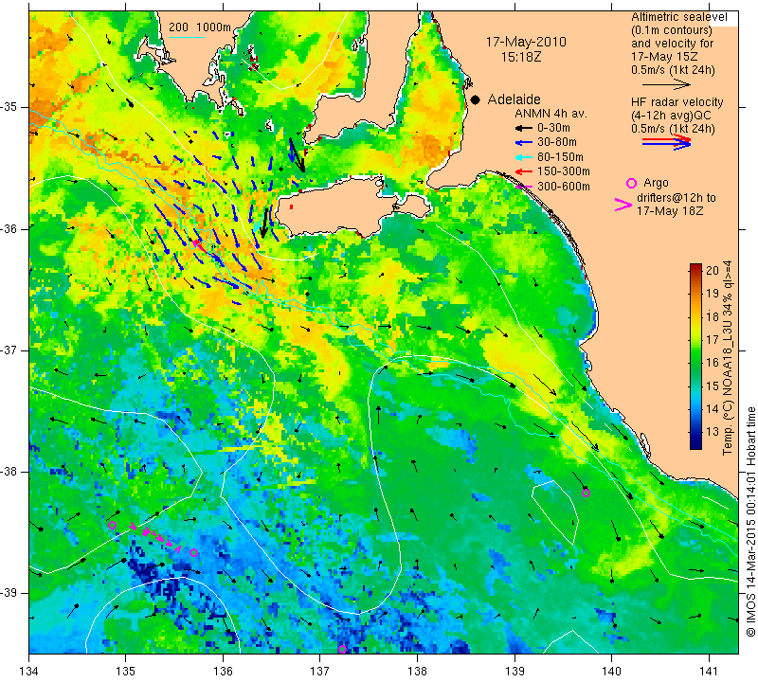
Task: Click the '141' longitude axis label
Action: (710, 672)
